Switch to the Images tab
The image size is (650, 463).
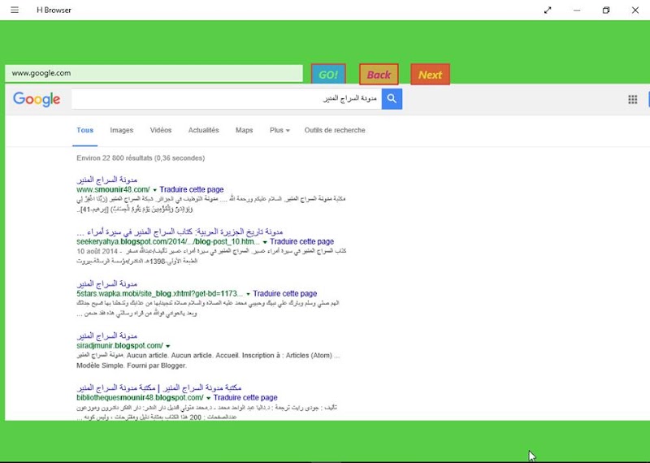point(121,130)
